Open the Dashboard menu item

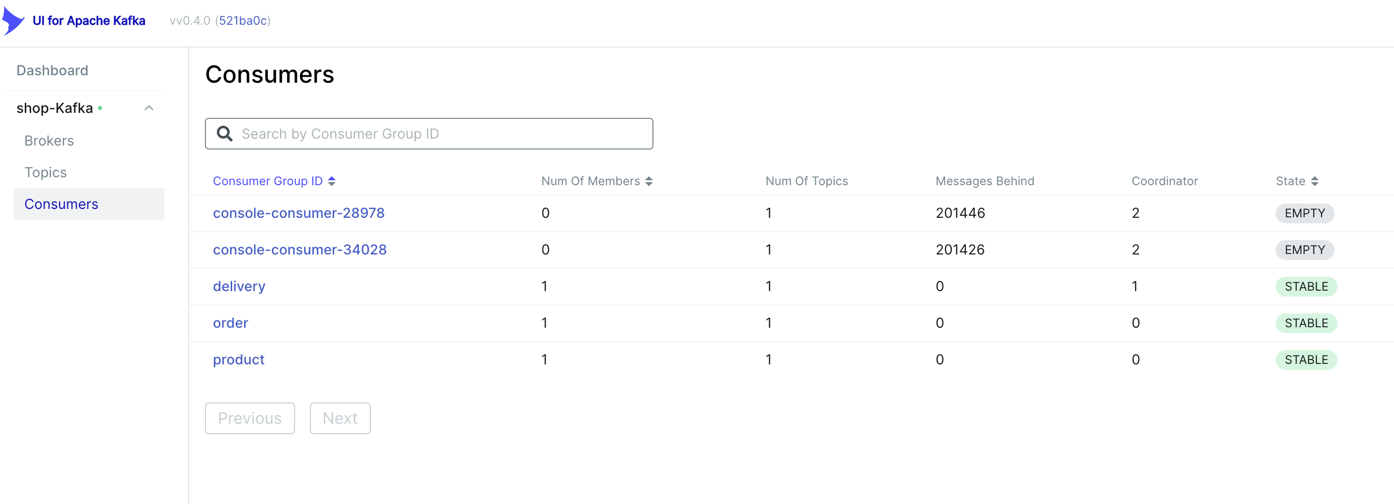[x=52, y=70]
